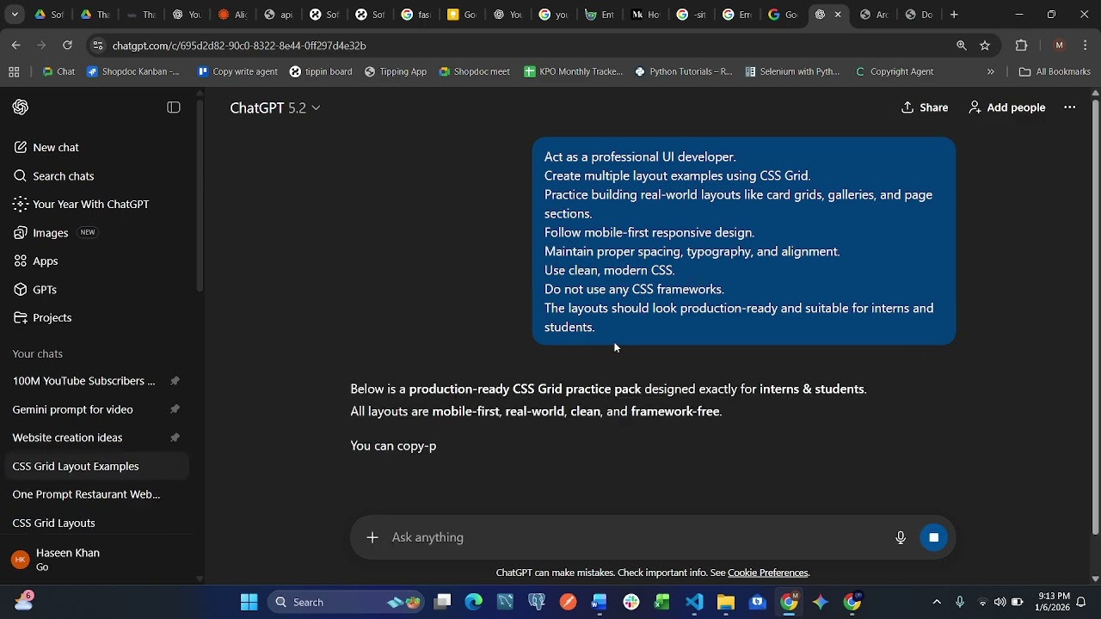Viewport: 1101px width, 619px height.
Task: Close the active ChatGPT tab
Action: point(838,15)
